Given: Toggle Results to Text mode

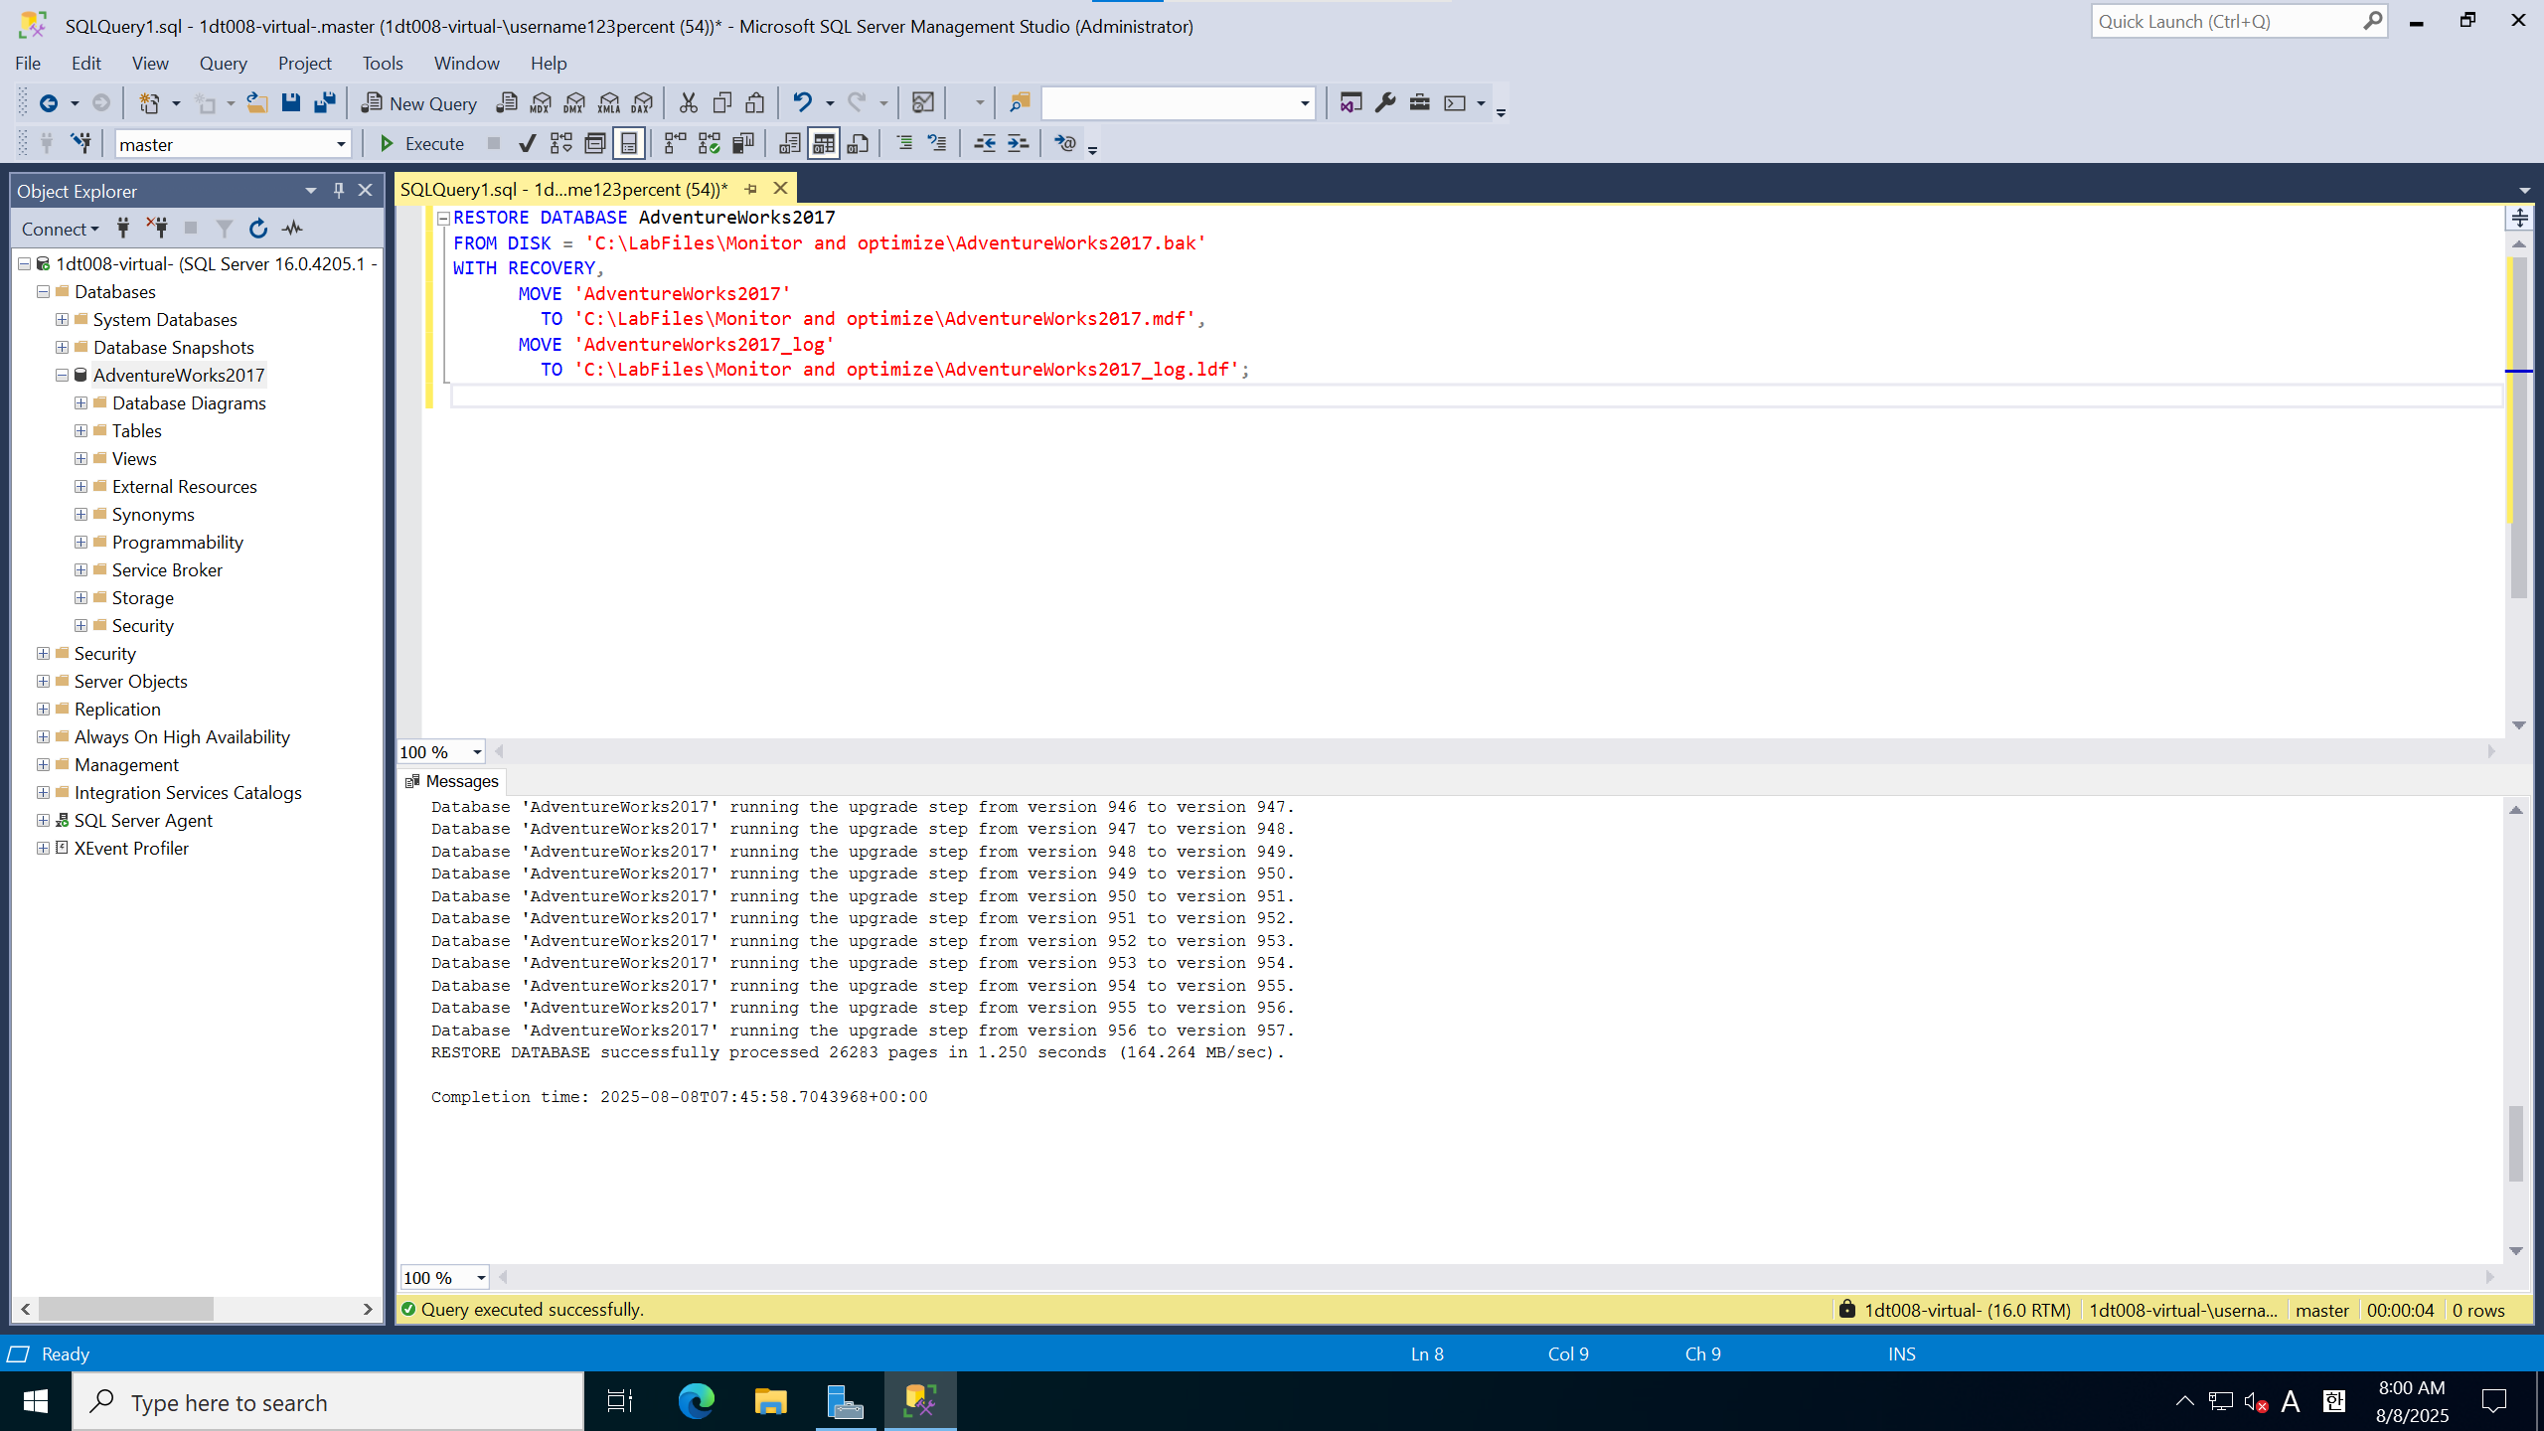Looking at the screenshot, I should point(790,144).
